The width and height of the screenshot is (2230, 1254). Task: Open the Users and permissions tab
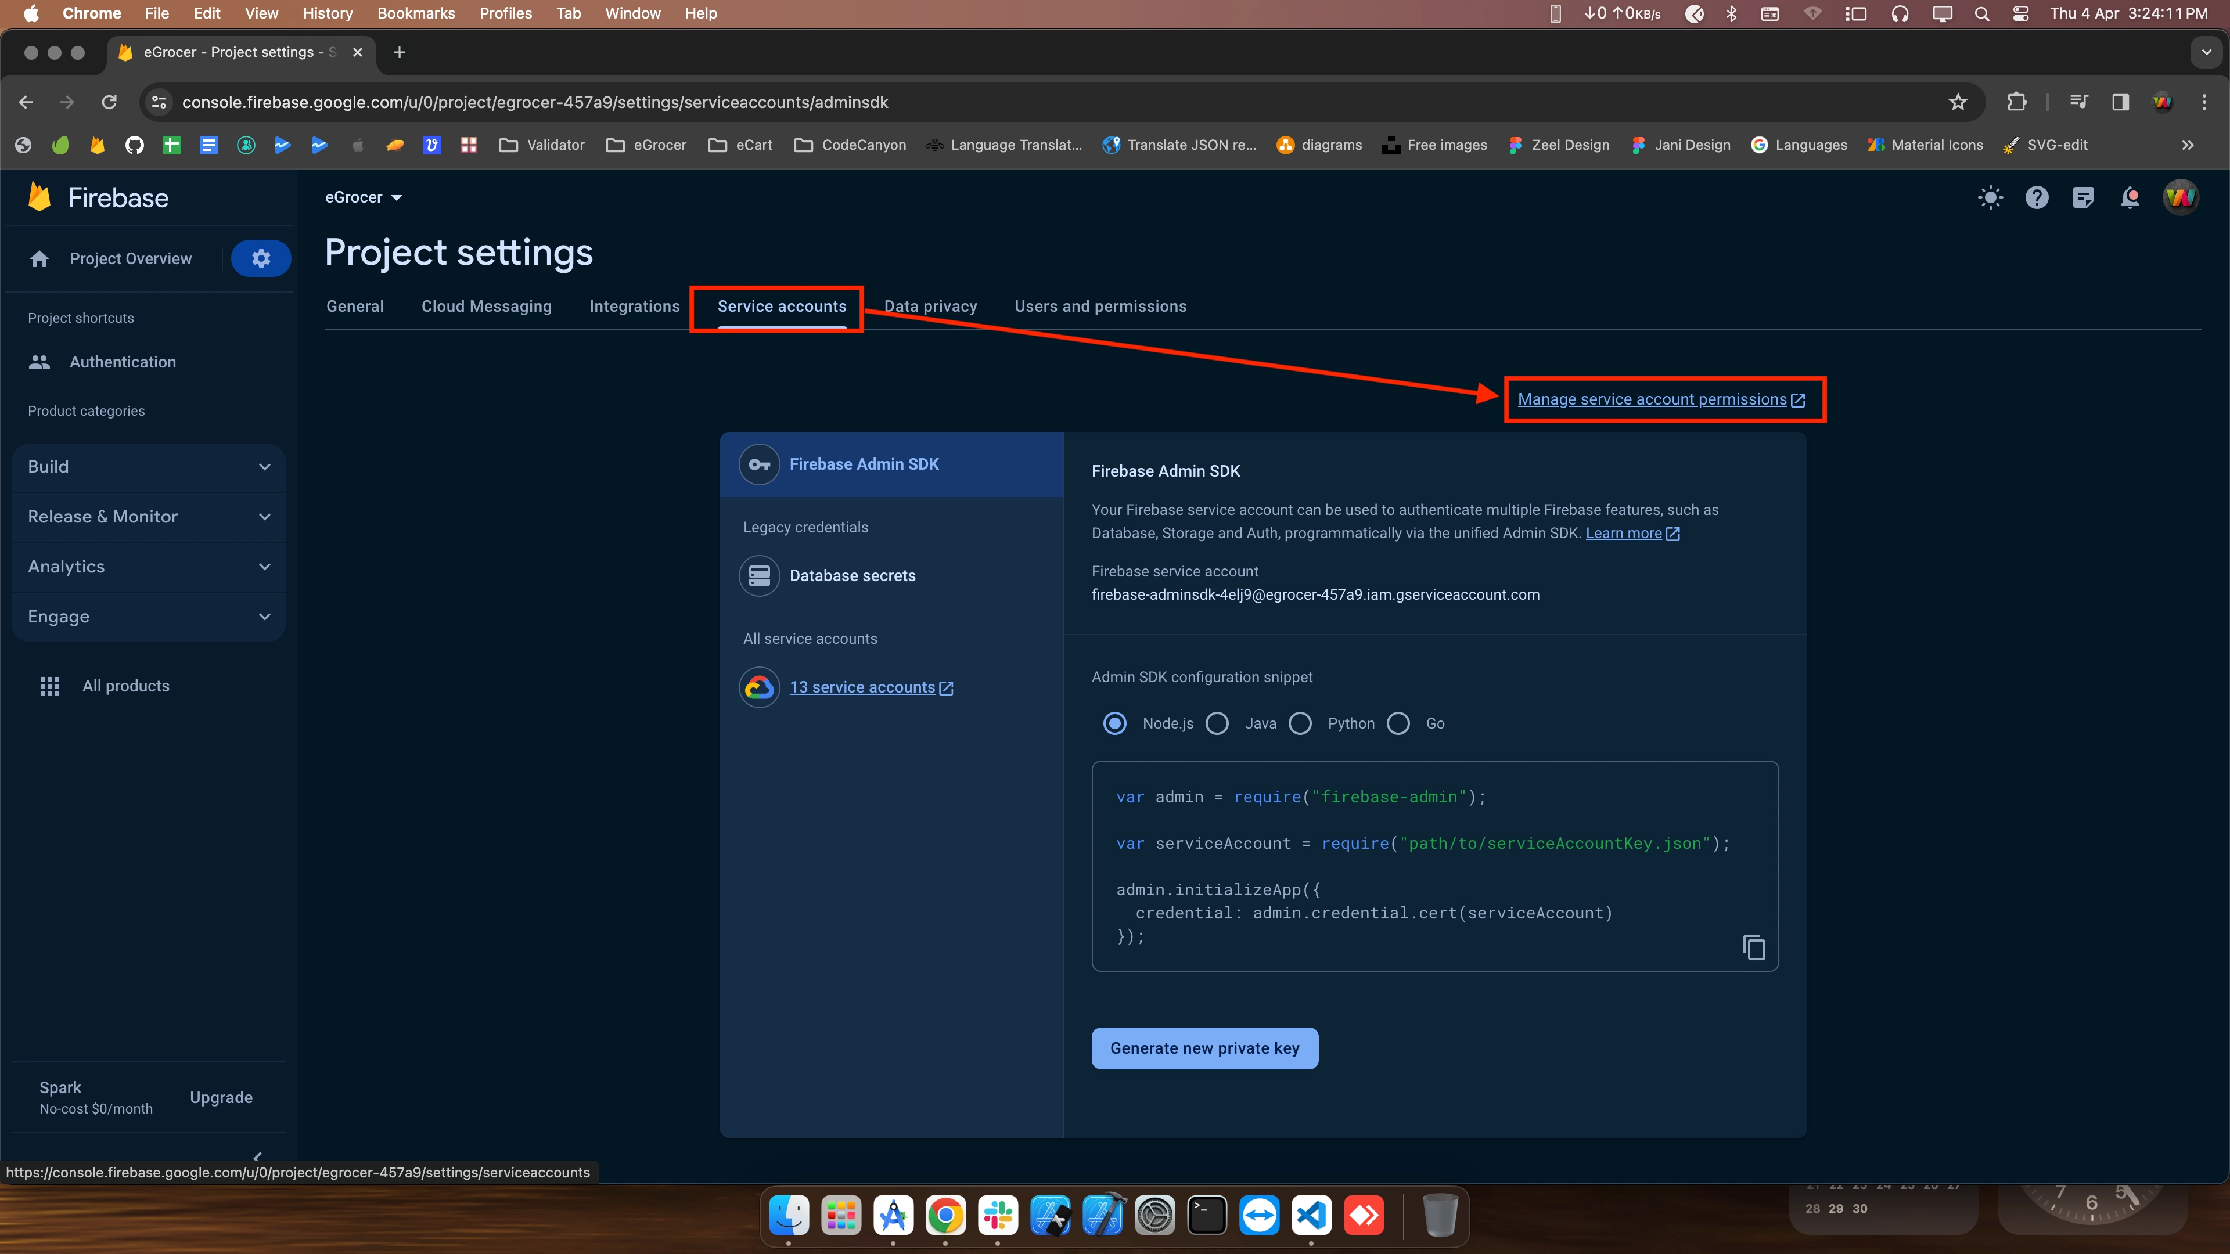point(1100,307)
